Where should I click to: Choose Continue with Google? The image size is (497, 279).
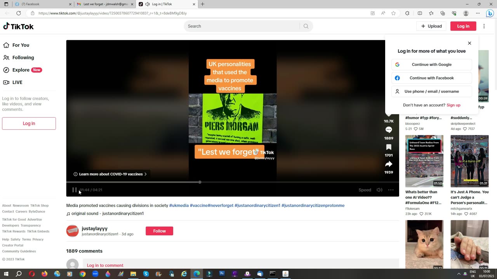click(x=432, y=65)
